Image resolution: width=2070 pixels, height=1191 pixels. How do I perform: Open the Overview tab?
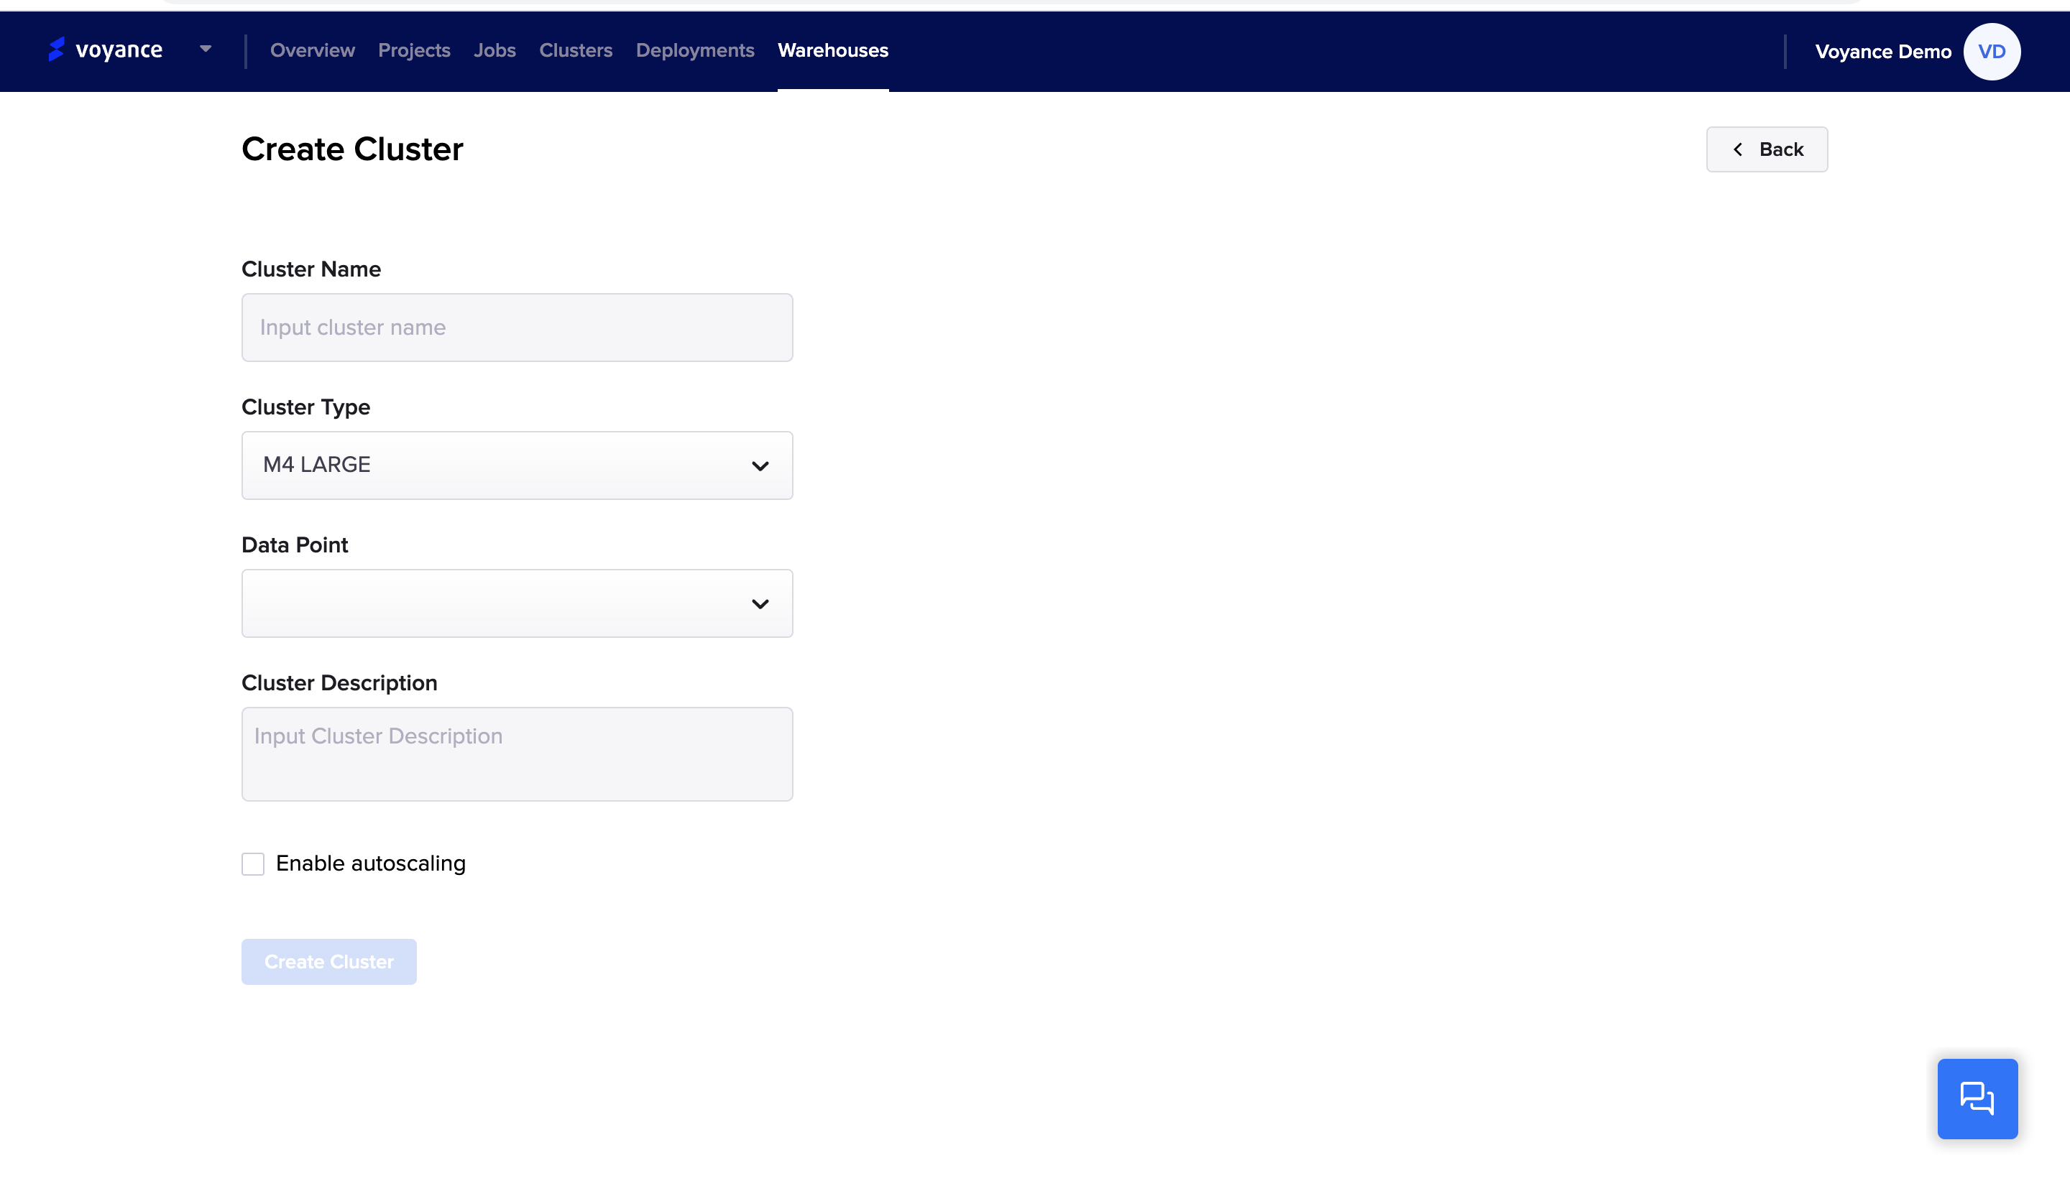pos(312,51)
